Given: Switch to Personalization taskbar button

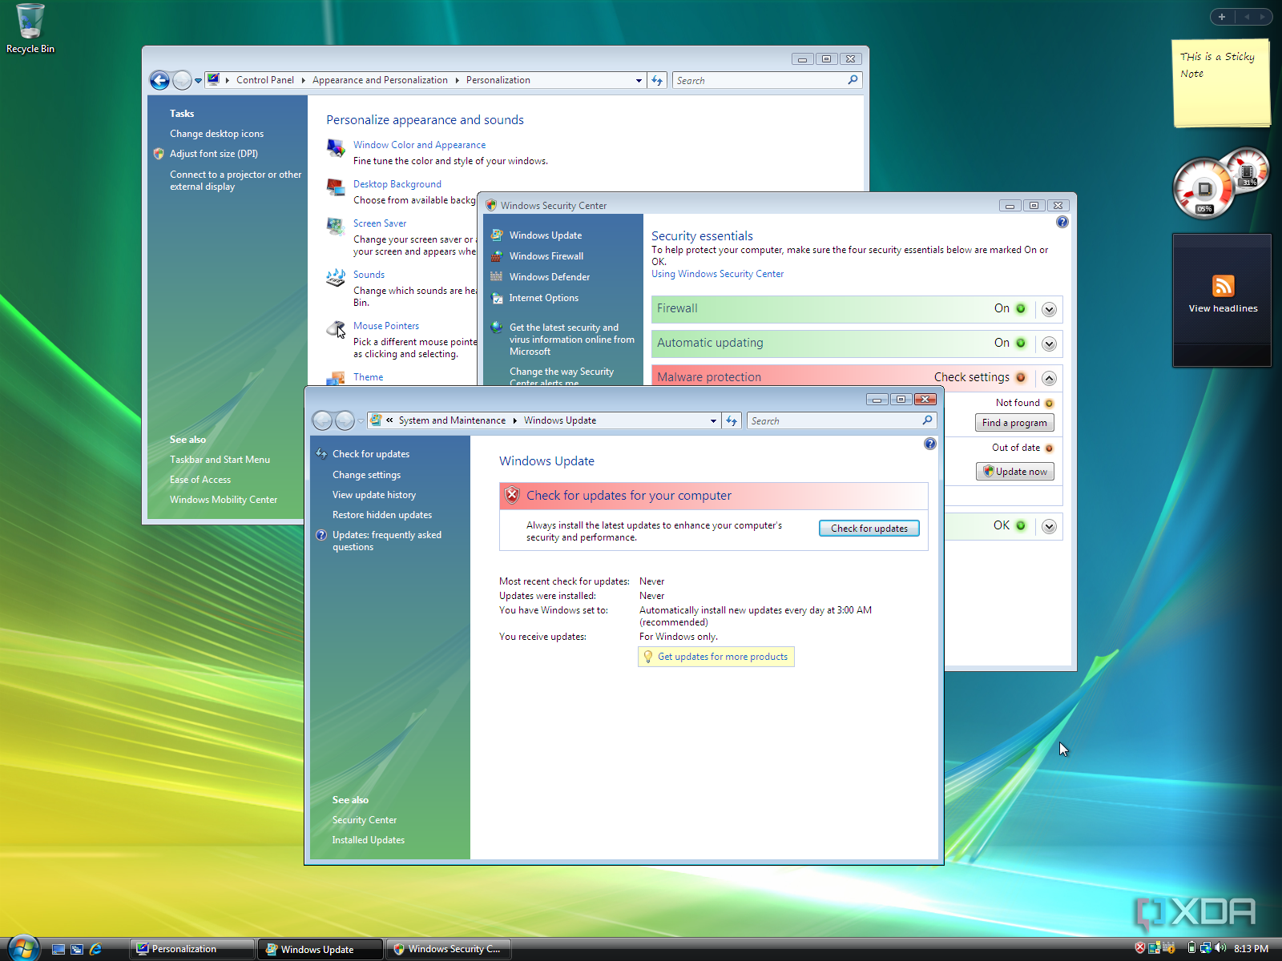Looking at the screenshot, I should (192, 949).
